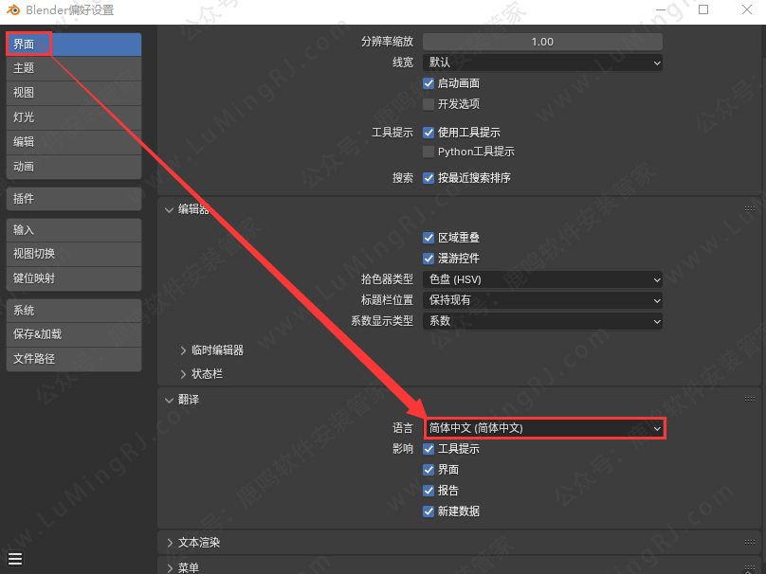Screen dimensions: 766x574
Task: Click the drag grip icon on 文本渲染 panel
Action: point(750,543)
